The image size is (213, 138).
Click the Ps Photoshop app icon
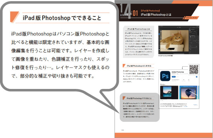tap(165, 76)
